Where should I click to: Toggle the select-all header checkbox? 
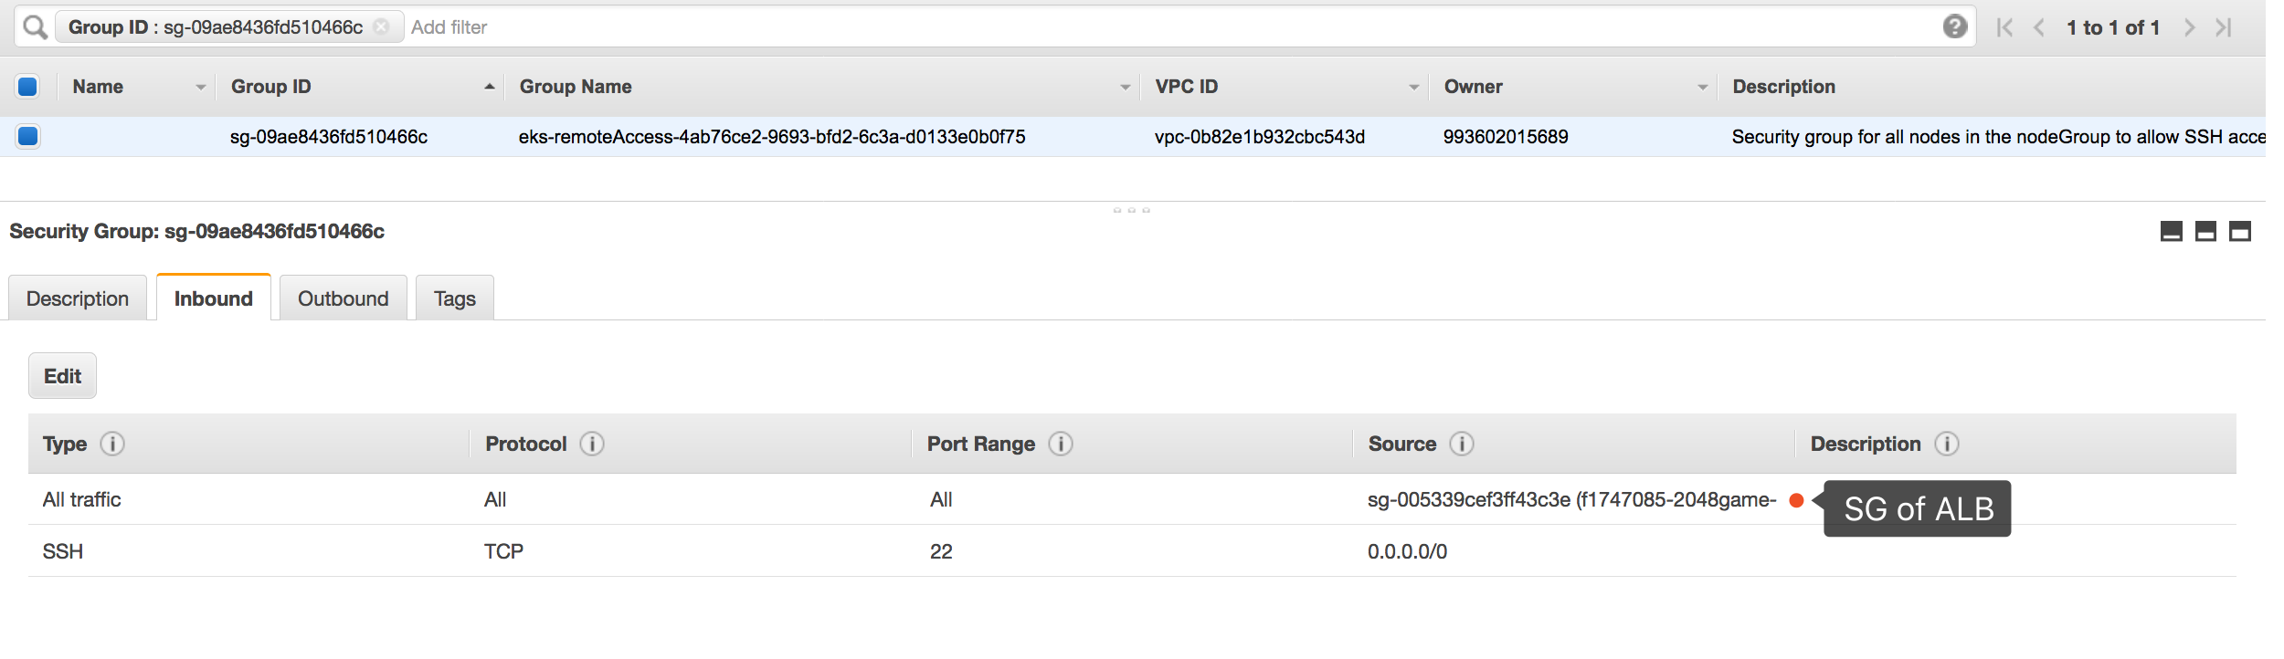click(27, 87)
